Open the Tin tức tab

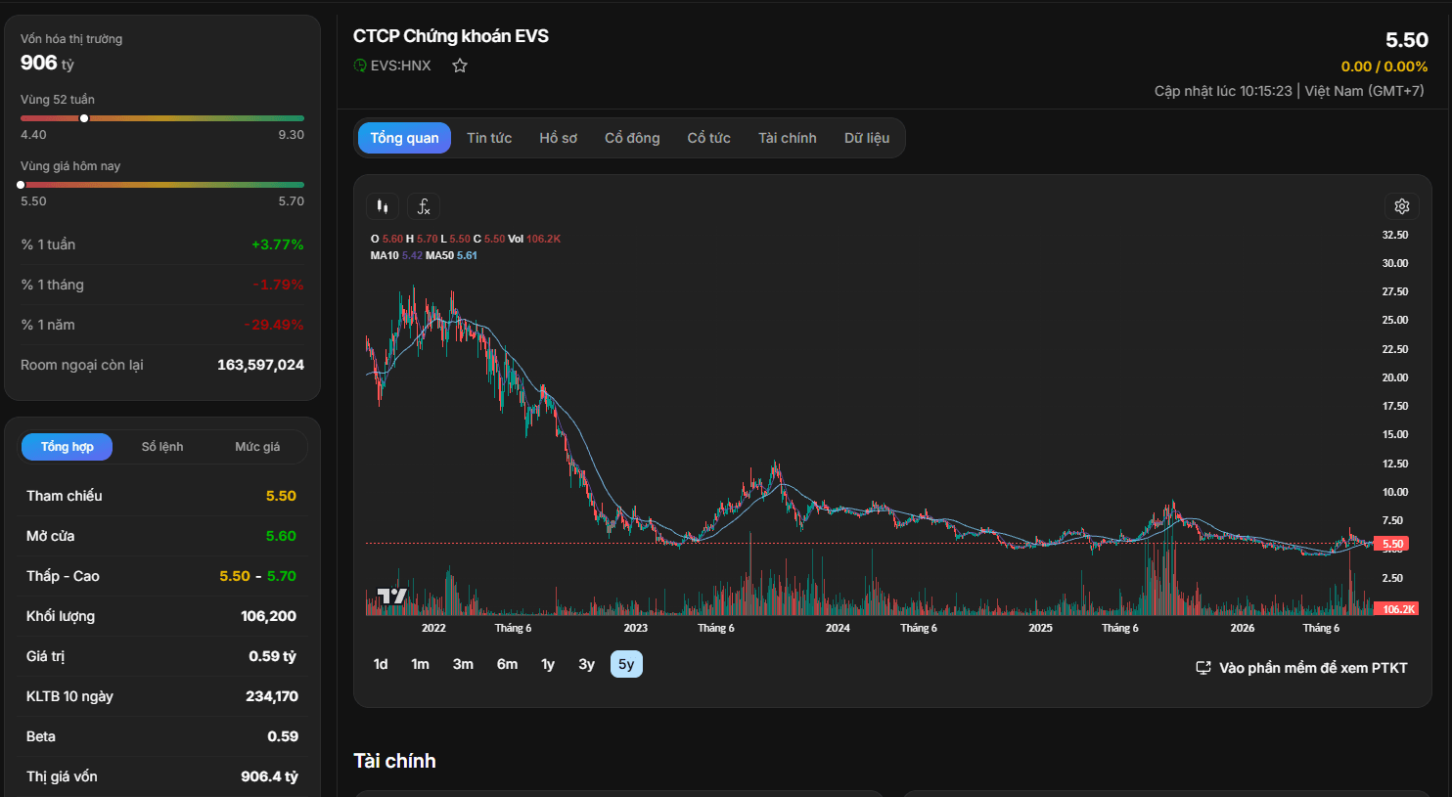pos(489,138)
